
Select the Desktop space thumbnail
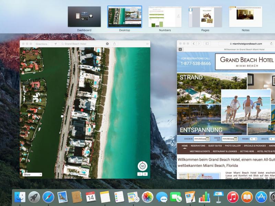[x=124, y=17]
